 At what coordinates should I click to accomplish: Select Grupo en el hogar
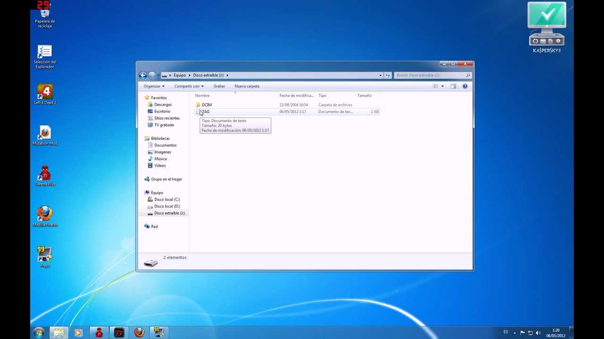(x=166, y=179)
